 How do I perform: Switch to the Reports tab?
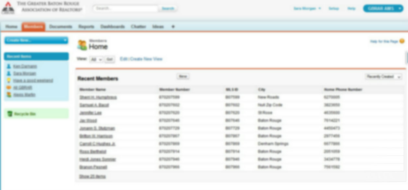pyautogui.click(x=86, y=27)
